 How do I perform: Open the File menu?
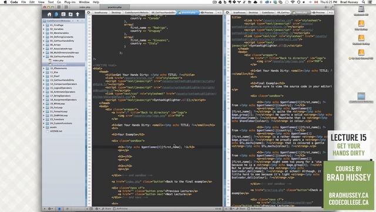click(x=23, y=2)
